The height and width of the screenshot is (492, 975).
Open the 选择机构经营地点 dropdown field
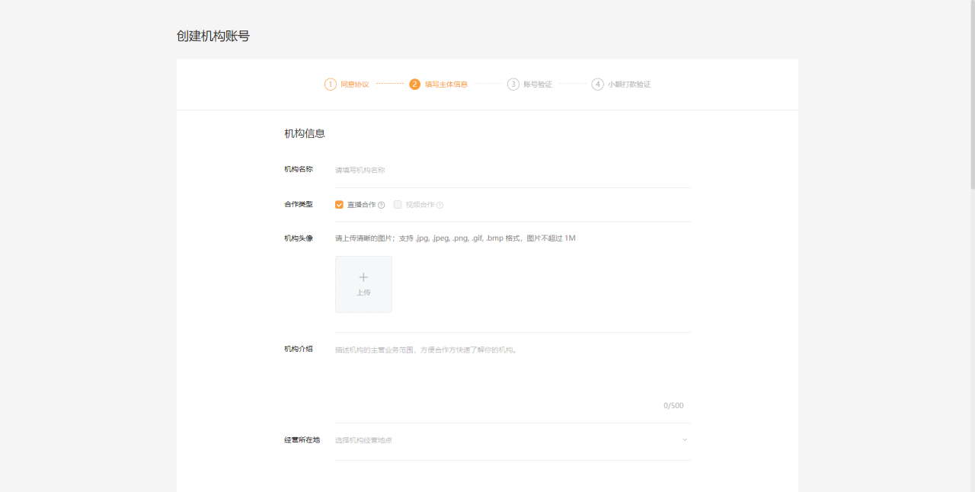[x=513, y=440]
